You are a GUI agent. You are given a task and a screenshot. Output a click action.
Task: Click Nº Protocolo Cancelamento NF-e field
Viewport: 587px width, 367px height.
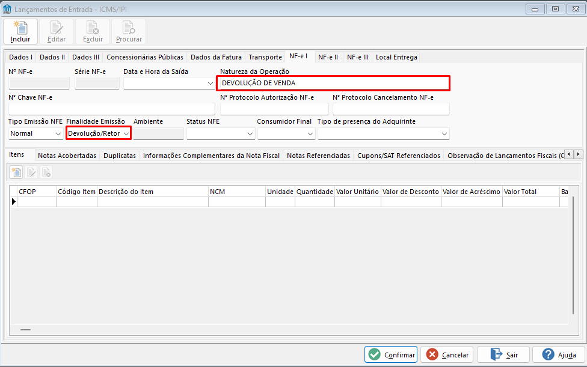[391, 109]
